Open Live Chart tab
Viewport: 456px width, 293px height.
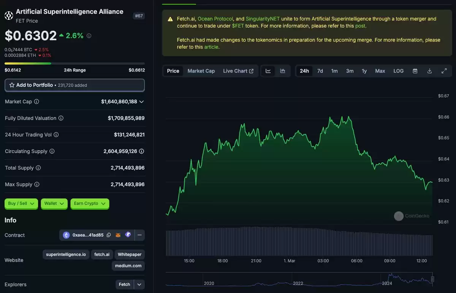click(x=238, y=71)
